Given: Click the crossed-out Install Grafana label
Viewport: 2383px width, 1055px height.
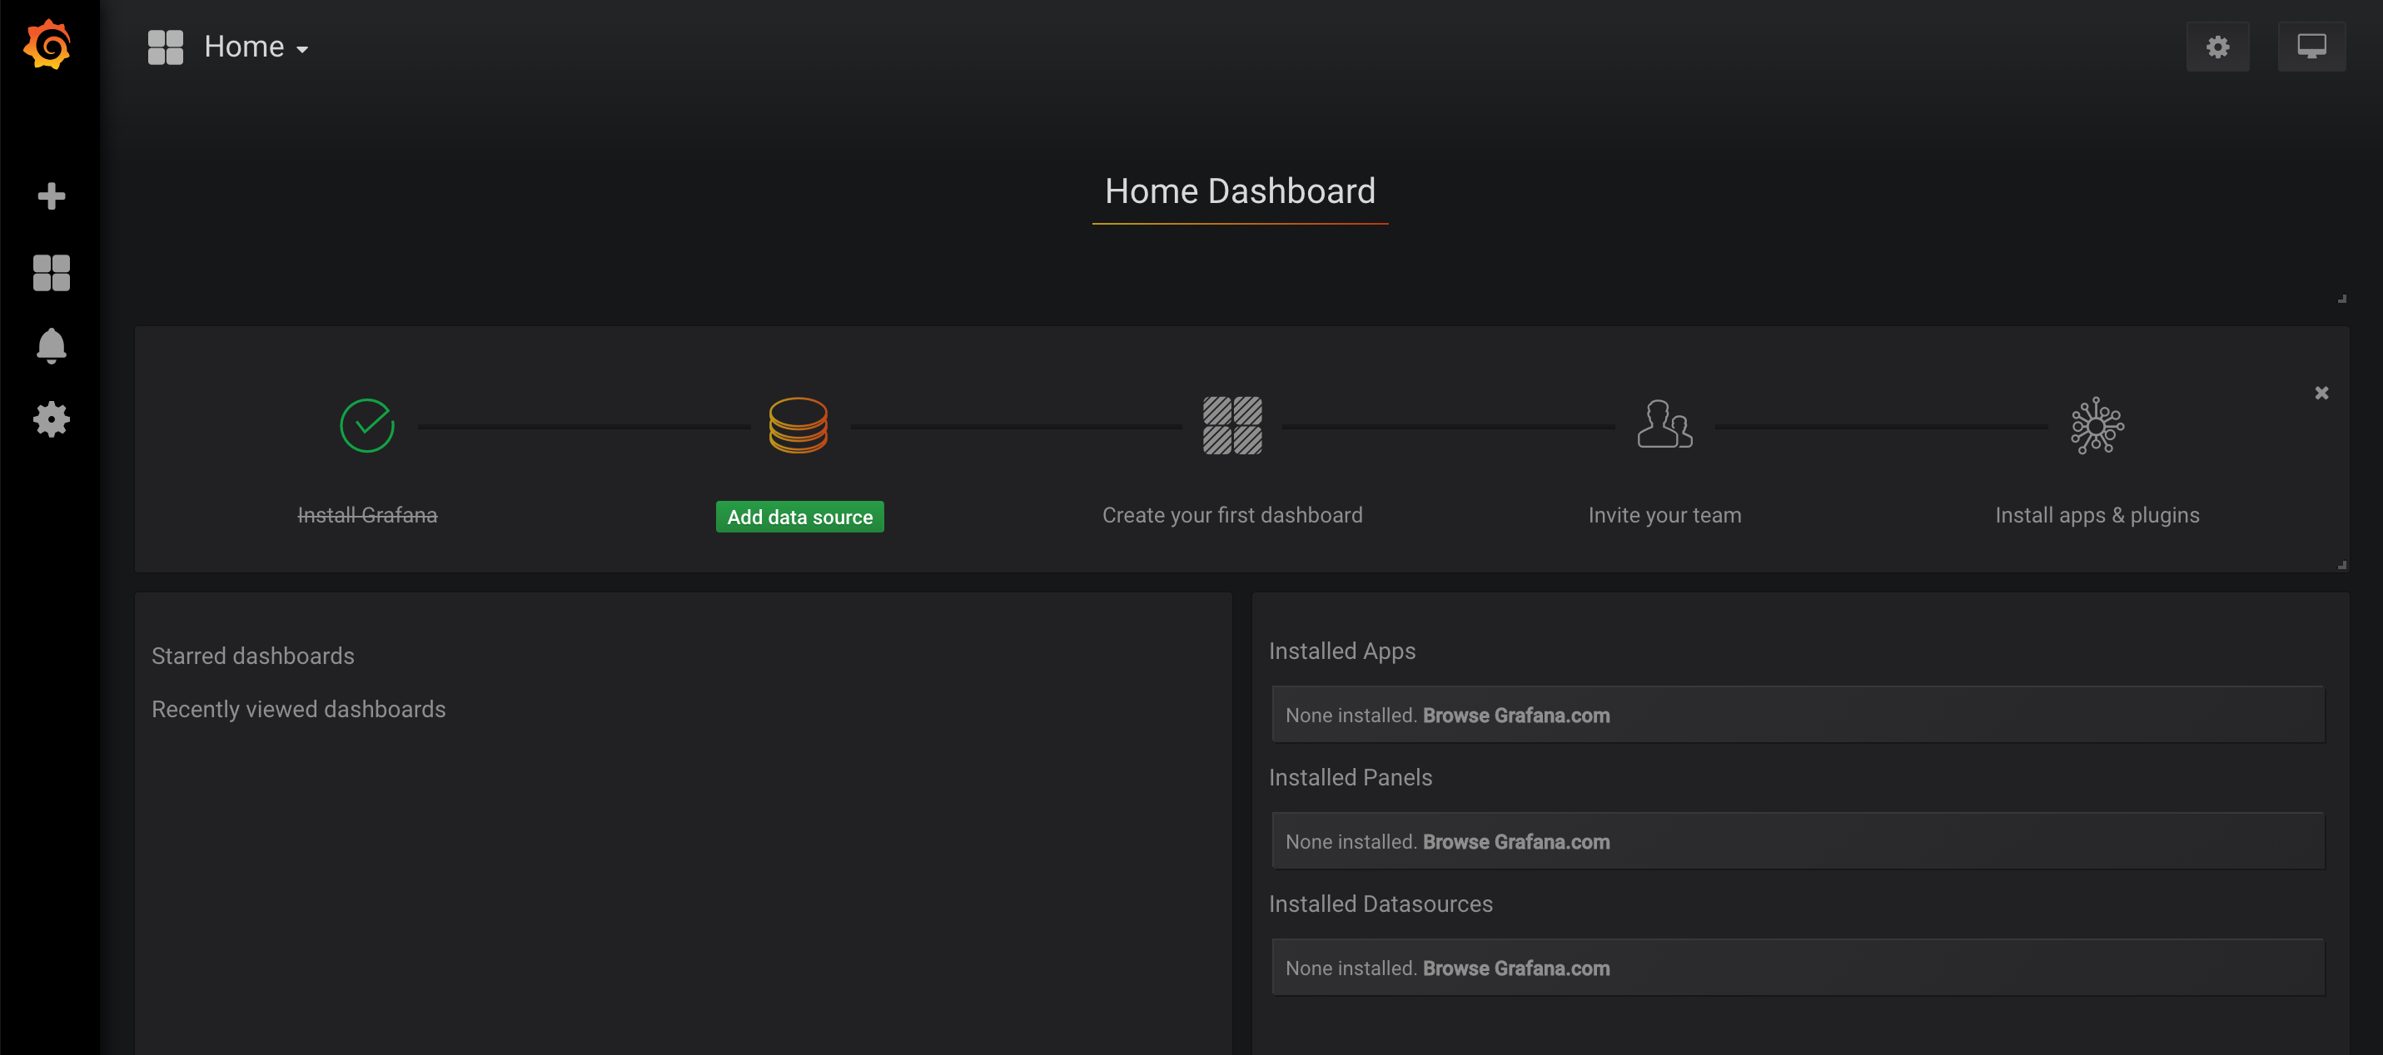Looking at the screenshot, I should [367, 515].
